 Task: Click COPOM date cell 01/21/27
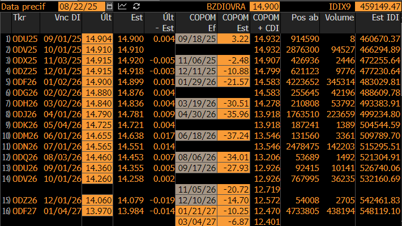pyautogui.click(x=196, y=211)
